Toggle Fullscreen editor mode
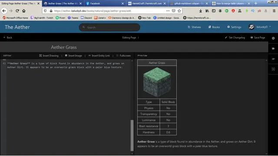 coord(123,55)
